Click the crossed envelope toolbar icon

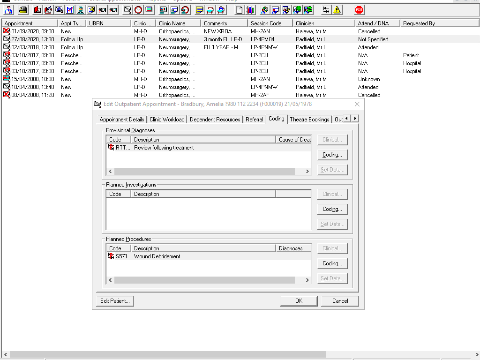coord(127,10)
